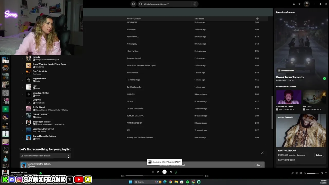Go to Spotify Home via house icon
This screenshot has width=329, height=185.
pos(133,4)
